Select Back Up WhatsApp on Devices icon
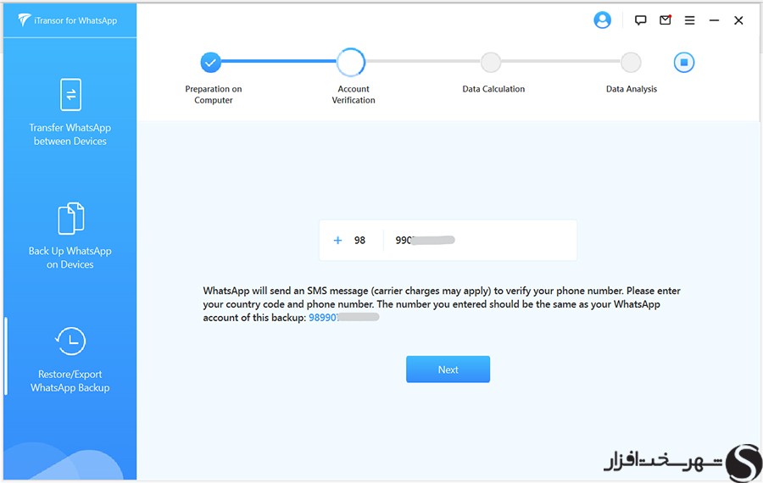The width and height of the screenshot is (763, 483). pyautogui.click(x=70, y=218)
